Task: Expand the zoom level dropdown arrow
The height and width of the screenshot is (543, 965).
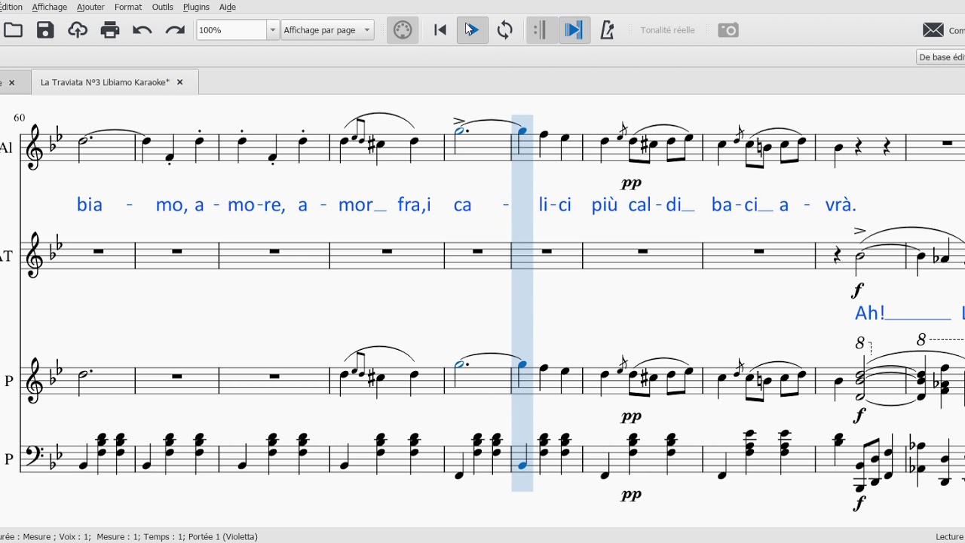Action: pyautogui.click(x=273, y=30)
